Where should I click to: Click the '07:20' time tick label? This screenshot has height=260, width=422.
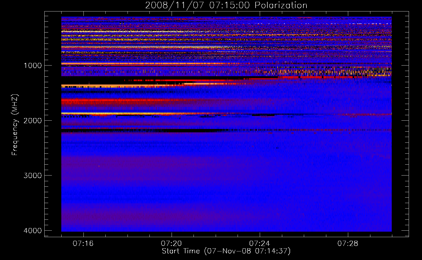[x=171, y=244]
